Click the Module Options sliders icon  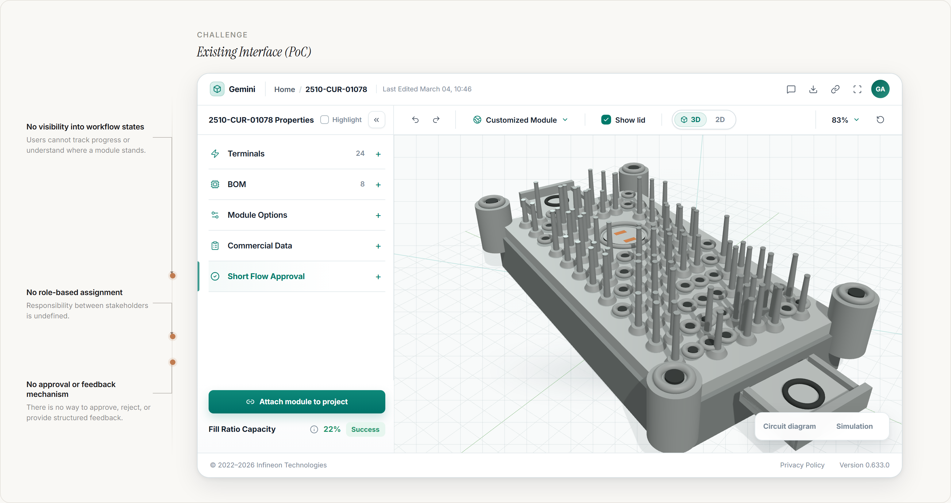215,215
